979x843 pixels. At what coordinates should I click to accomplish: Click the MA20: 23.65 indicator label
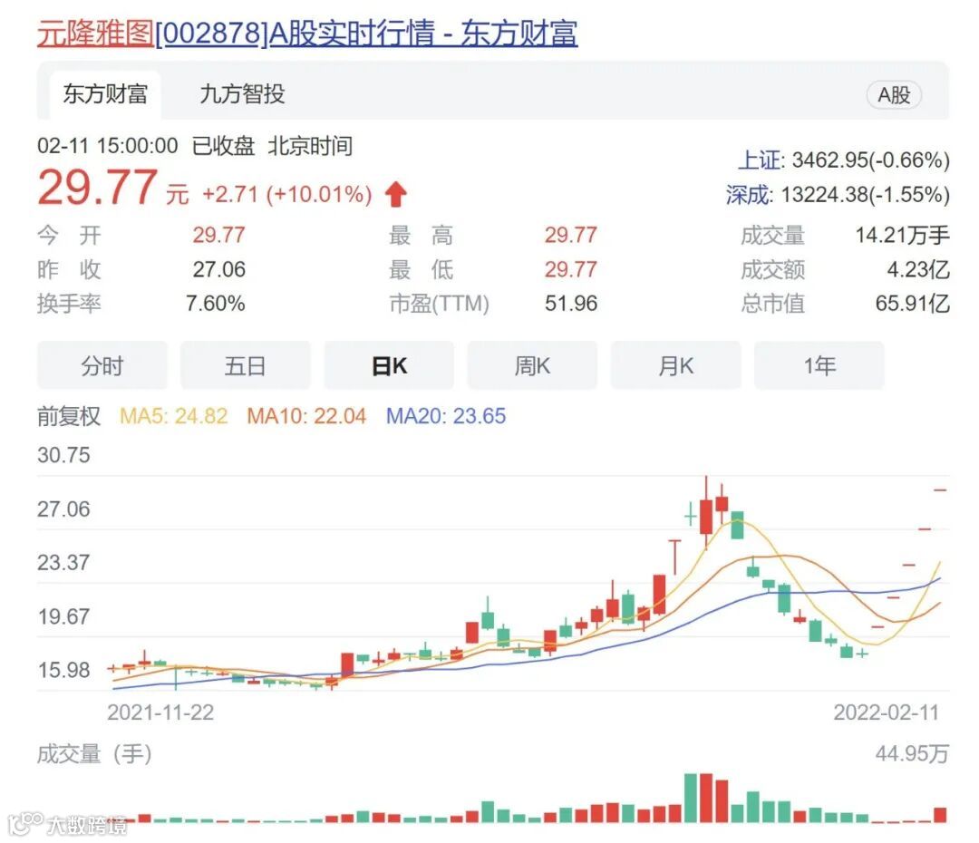click(x=446, y=416)
